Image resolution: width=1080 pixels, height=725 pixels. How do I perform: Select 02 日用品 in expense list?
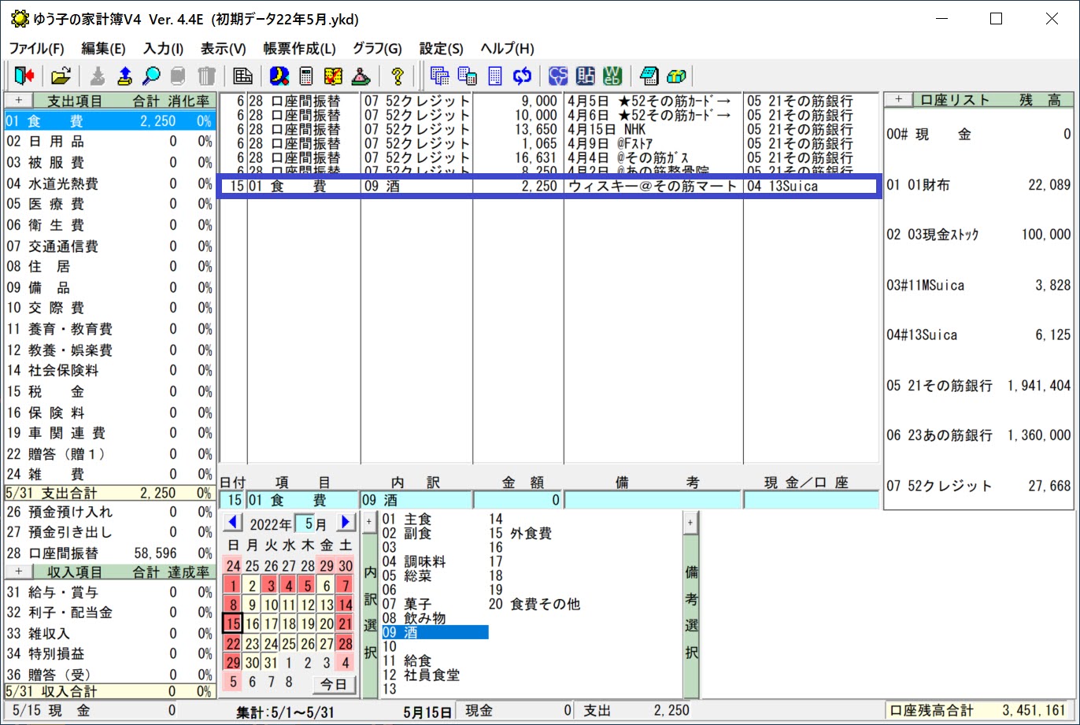click(x=109, y=142)
